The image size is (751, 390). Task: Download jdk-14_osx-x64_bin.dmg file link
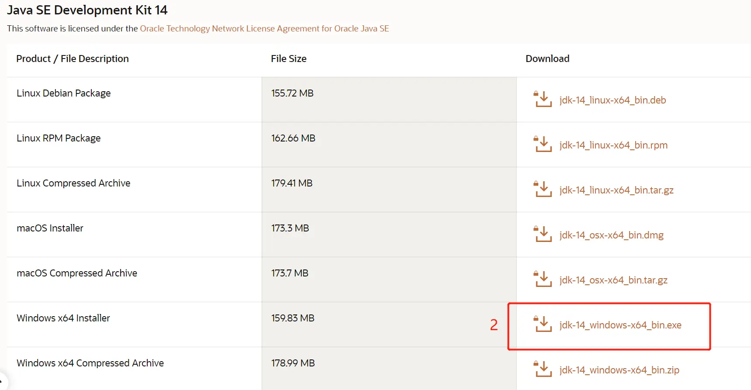611,235
